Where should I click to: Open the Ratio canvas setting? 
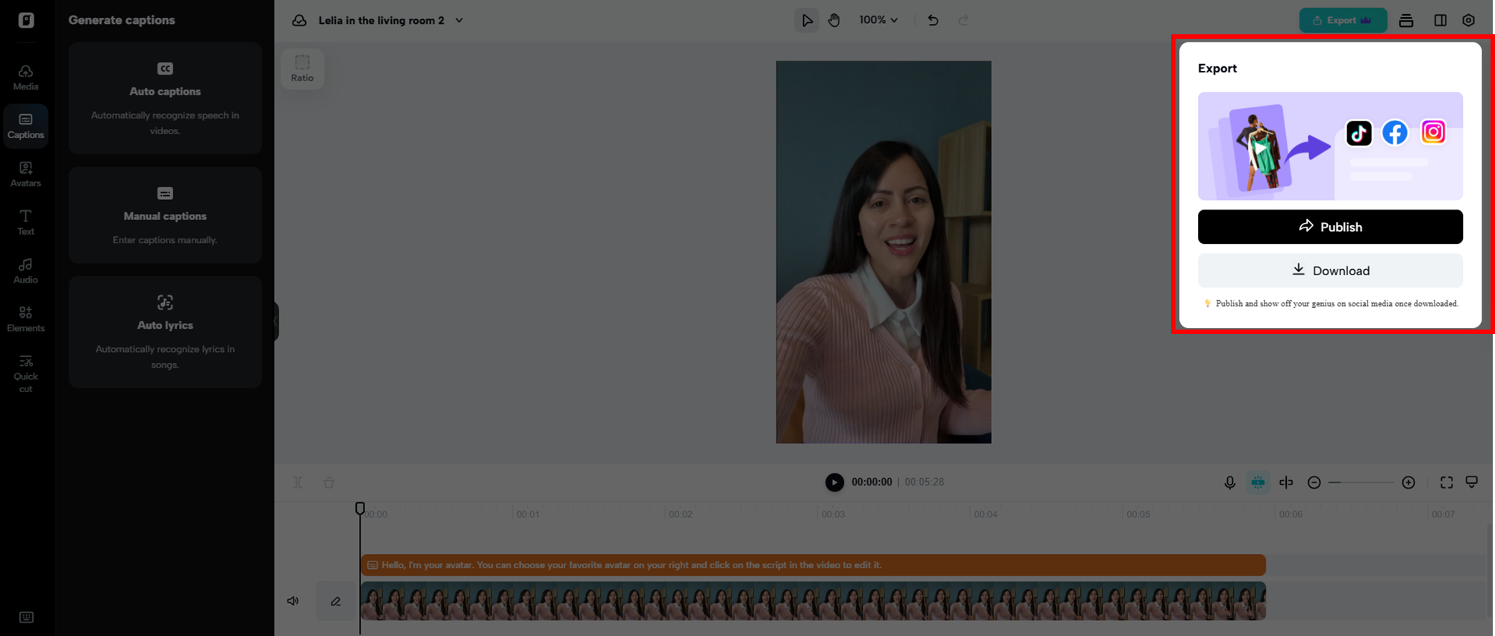coord(302,69)
